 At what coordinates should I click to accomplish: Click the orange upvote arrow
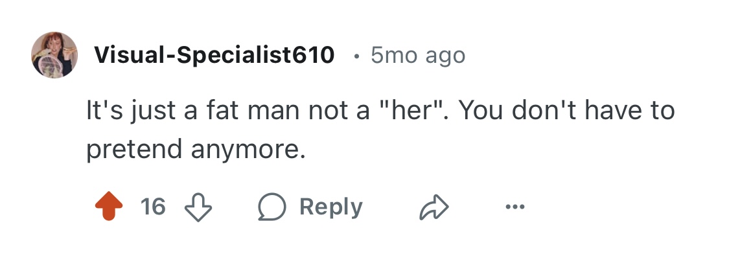[x=109, y=205]
